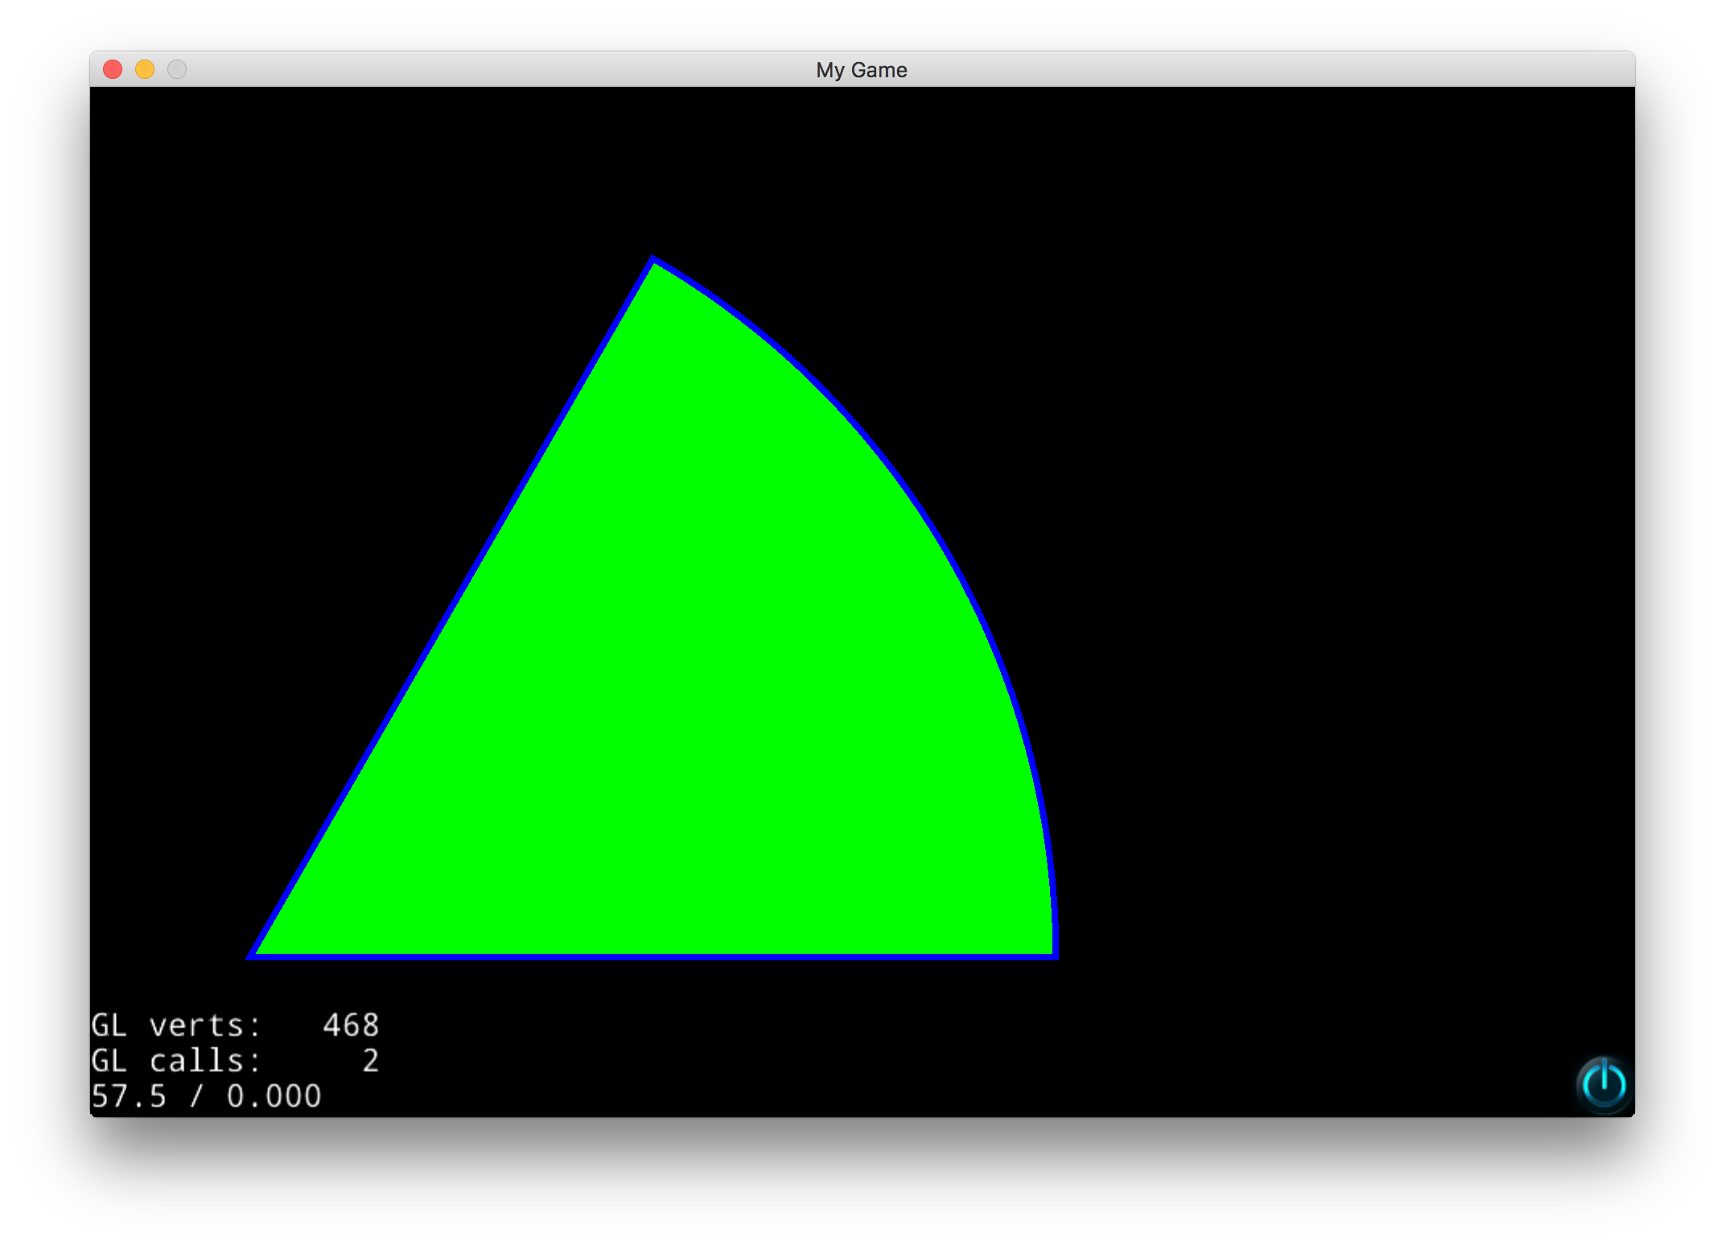1725x1246 pixels.
Task: Minimize window with the yellow button
Action: click(x=145, y=70)
